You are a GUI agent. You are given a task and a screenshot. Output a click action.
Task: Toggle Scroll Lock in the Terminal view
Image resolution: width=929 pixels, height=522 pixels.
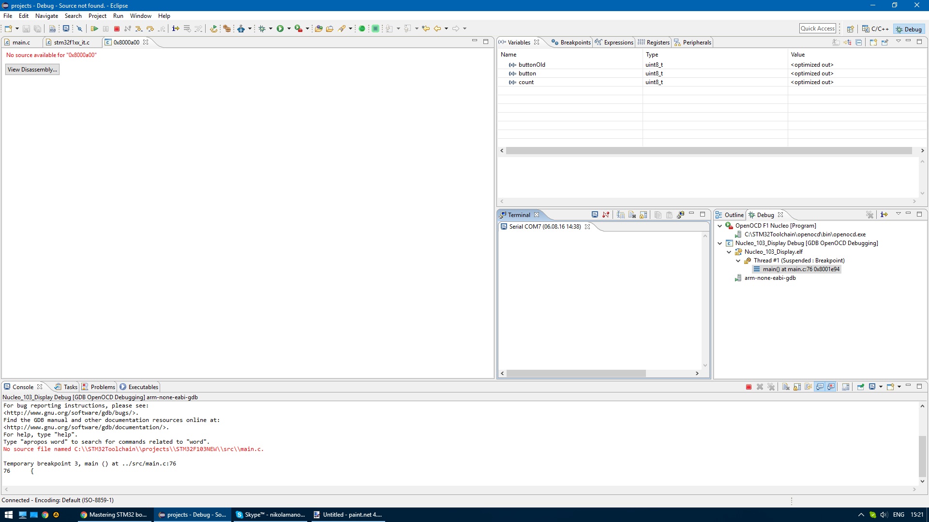click(x=643, y=215)
